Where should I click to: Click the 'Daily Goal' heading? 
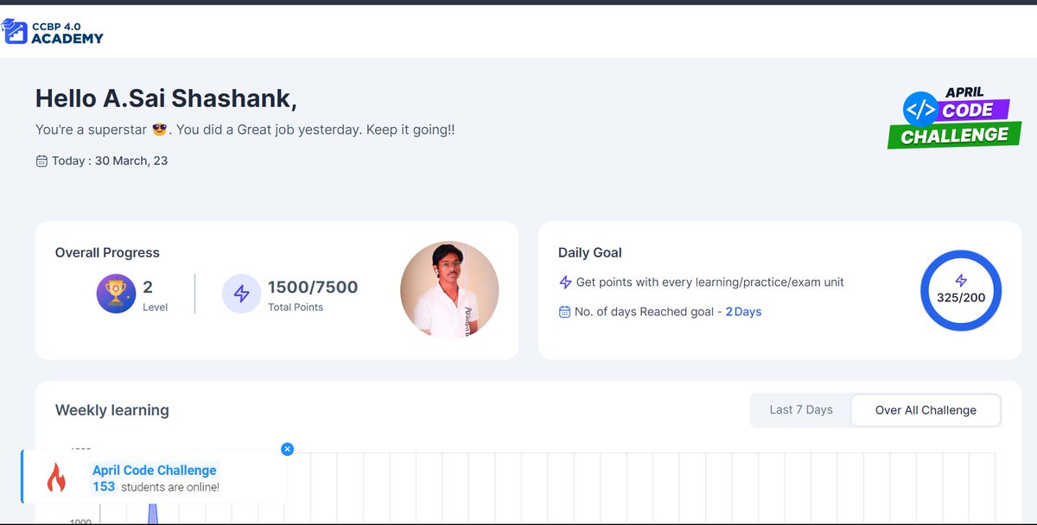(590, 253)
